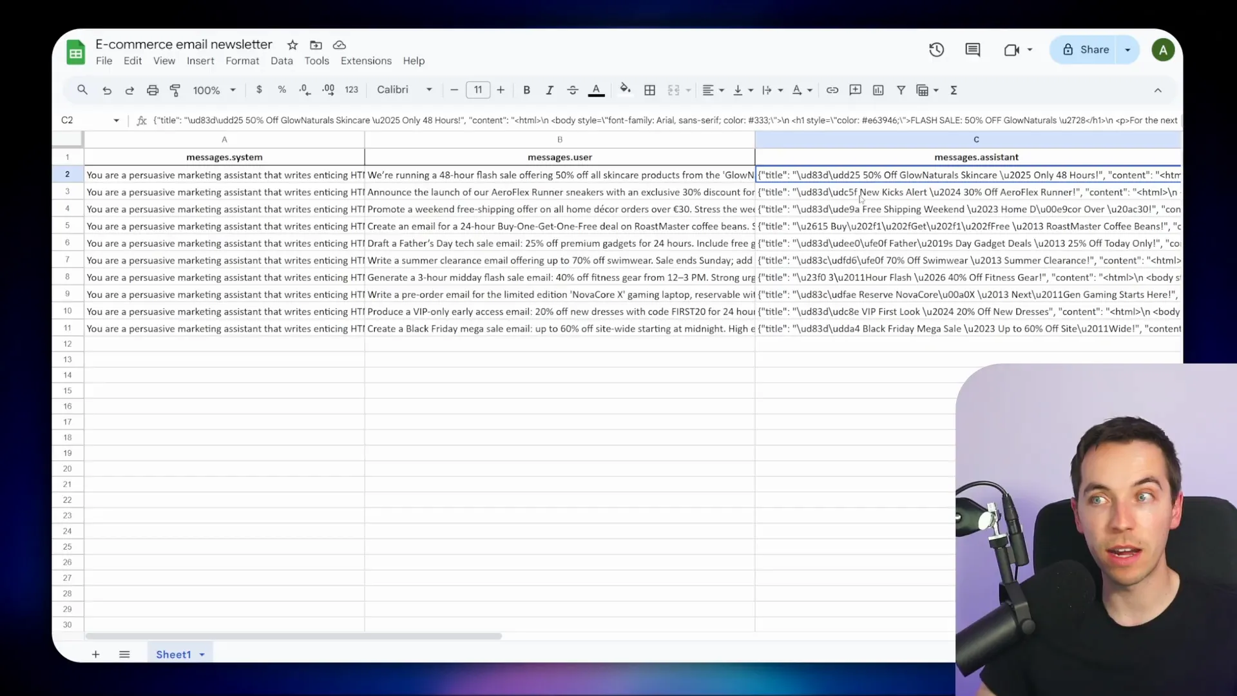The width and height of the screenshot is (1237, 696).
Task: Add a new sheet
Action: (x=95, y=654)
